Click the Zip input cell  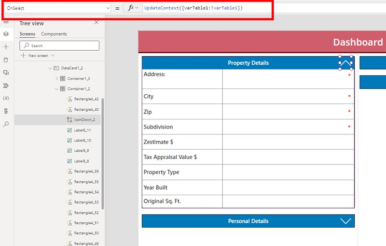point(288,112)
